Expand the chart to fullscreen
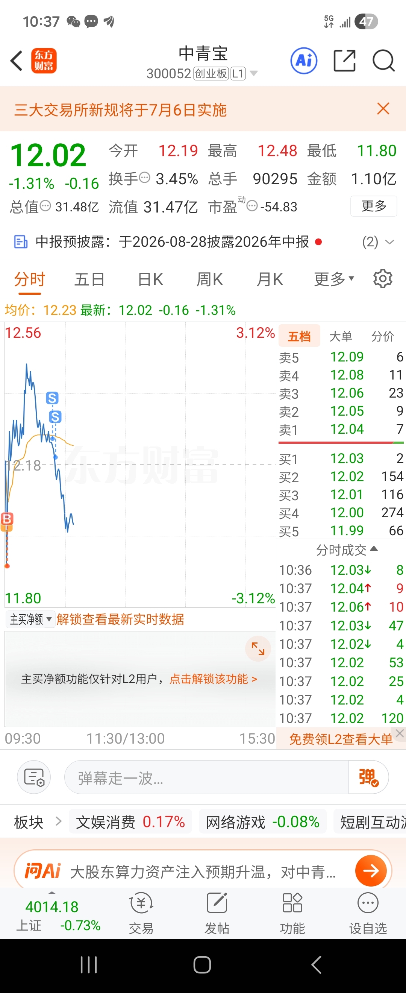The height and width of the screenshot is (993, 406). pyautogui.click(x=258, y=648)
